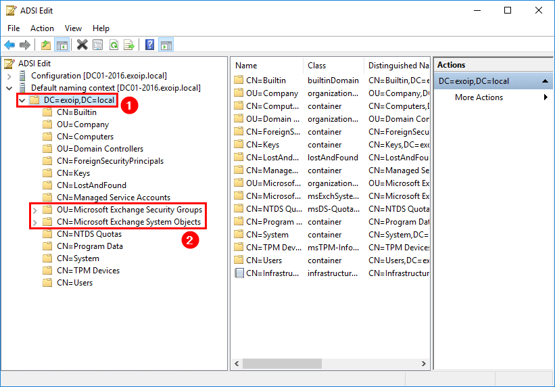Toggle the Show/Hide Console Tree icon

(x=62, y=45)
